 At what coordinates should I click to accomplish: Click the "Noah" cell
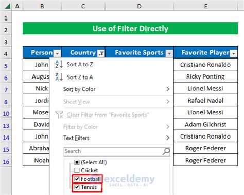point(37,160)
